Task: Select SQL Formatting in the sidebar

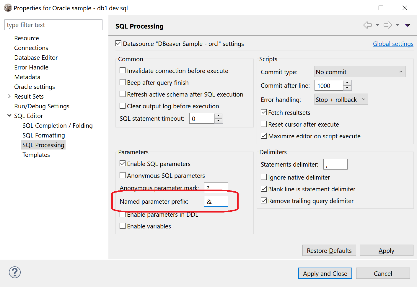Action: pyautogui.click(x=43, y=135)
